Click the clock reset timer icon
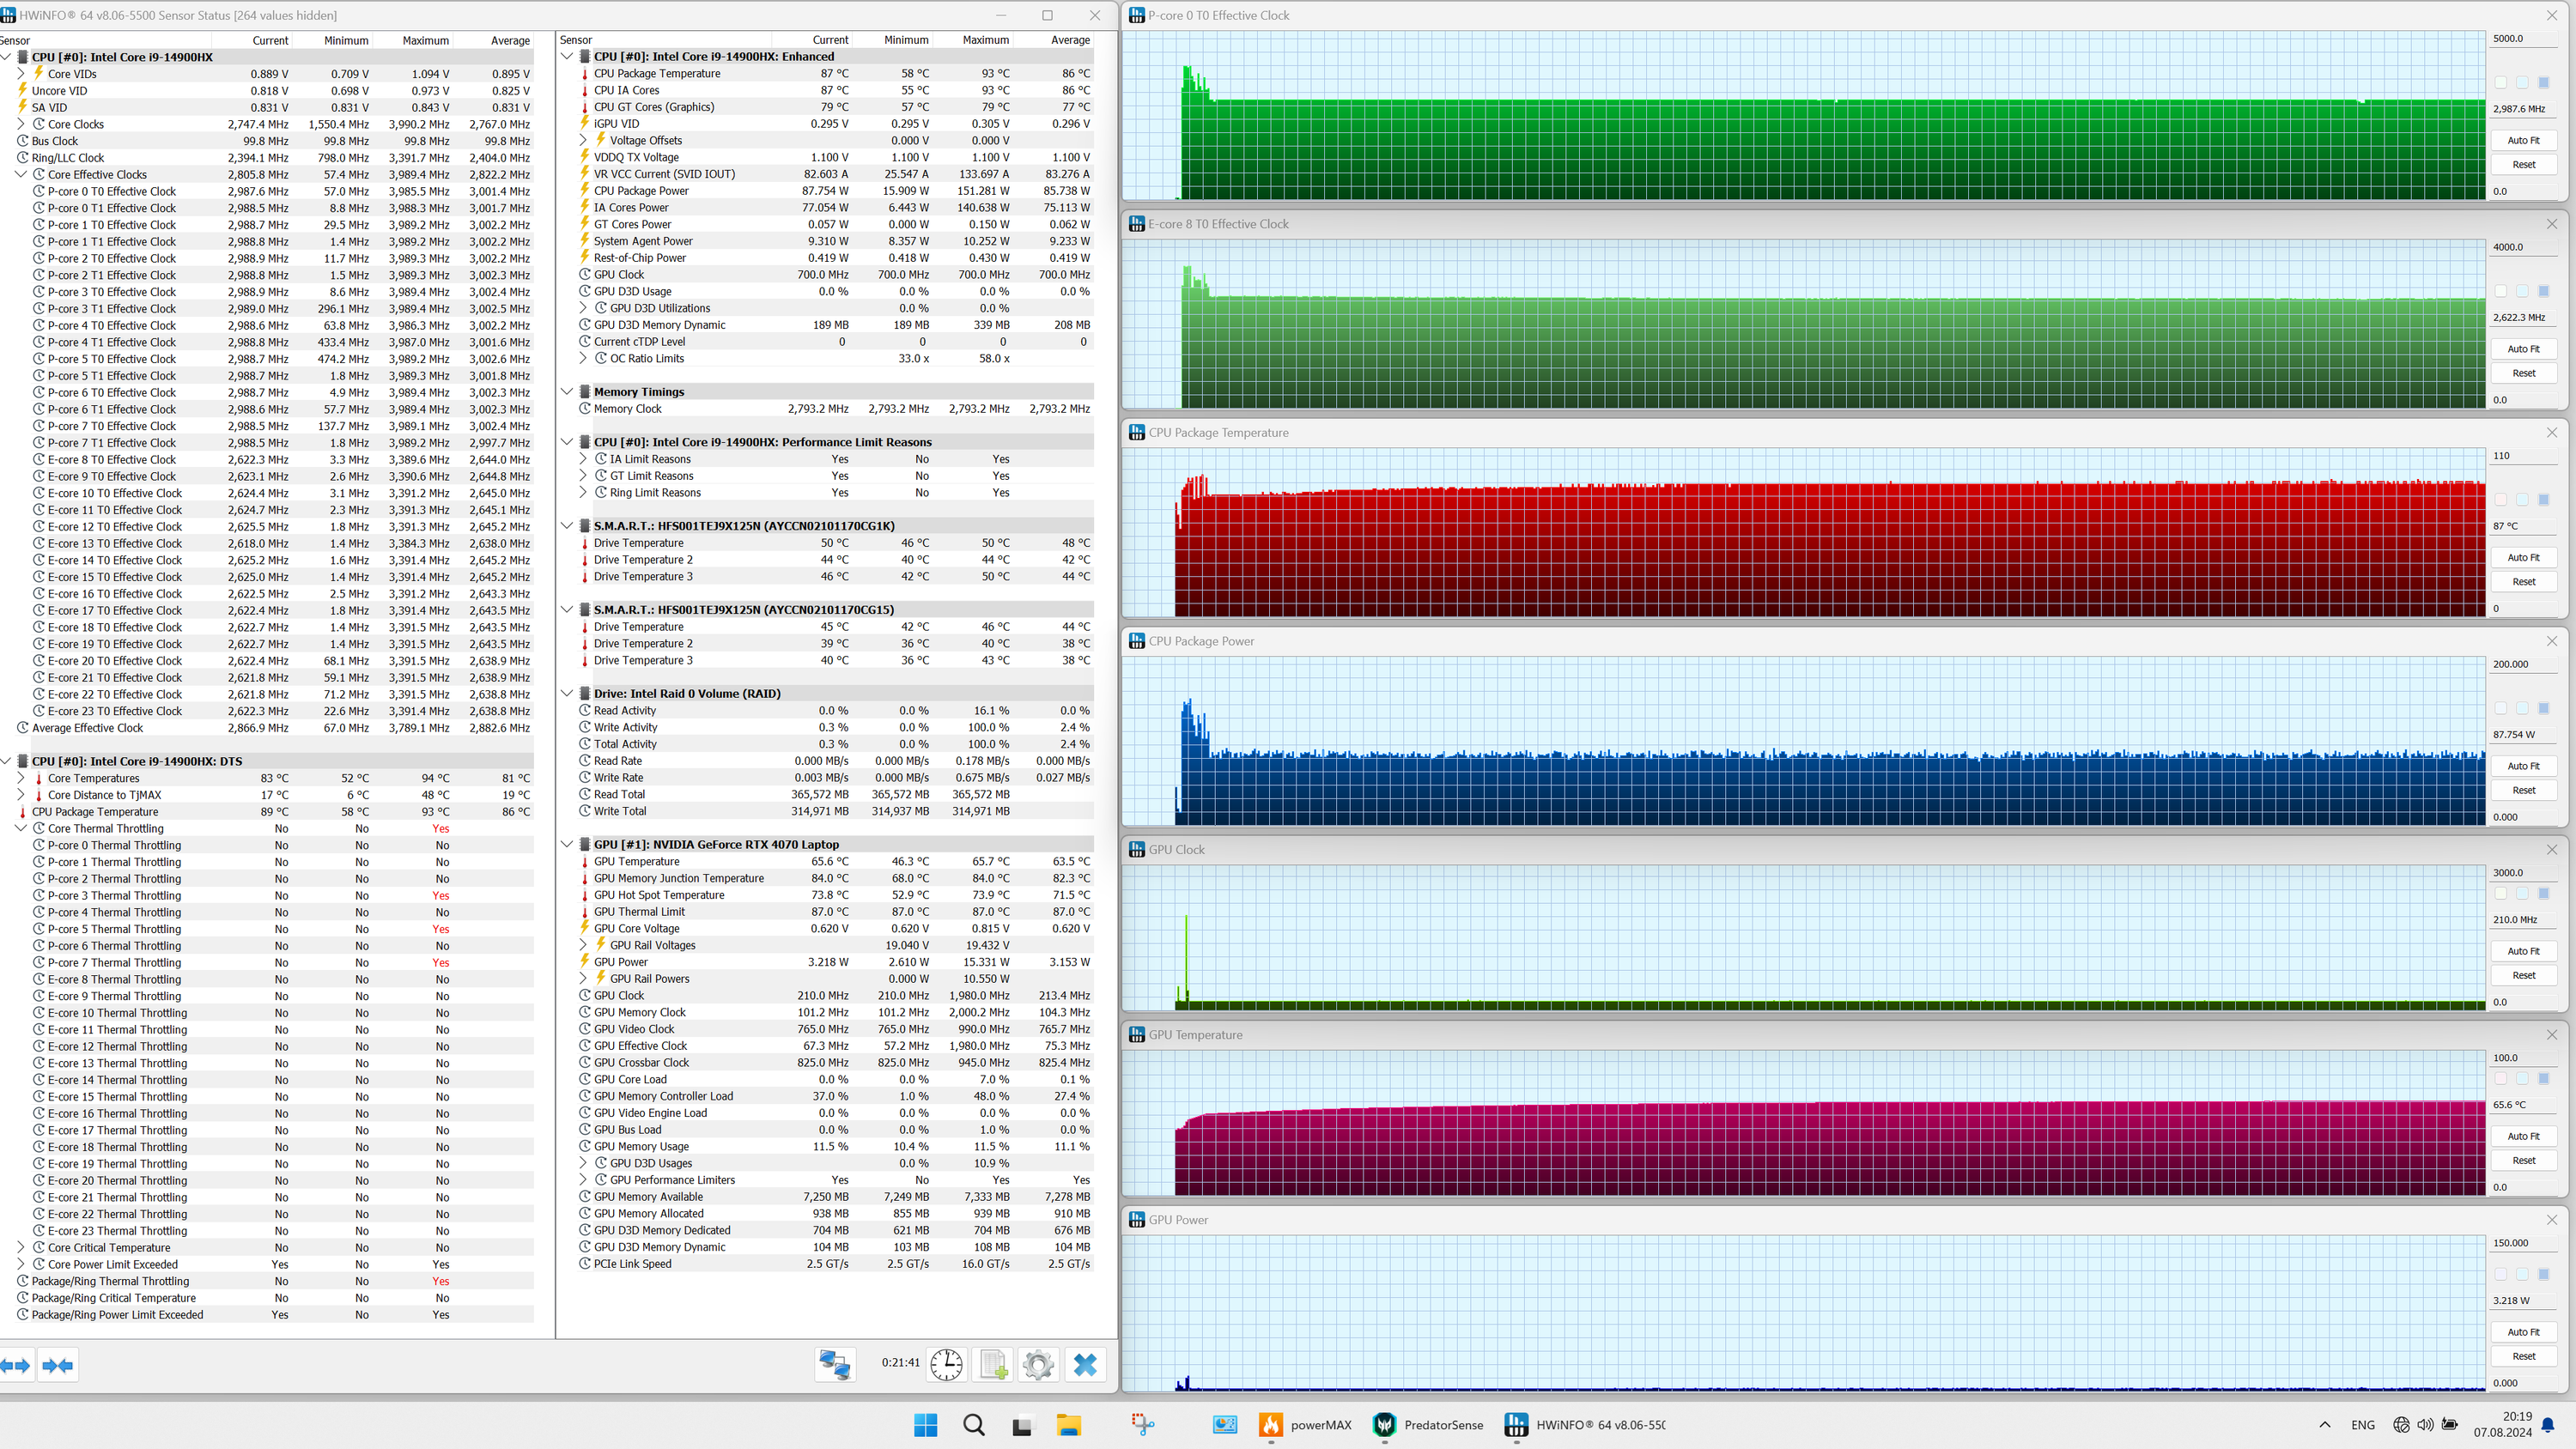2576x1449 pixels. pyautogui.click(x=945, y=1365)
